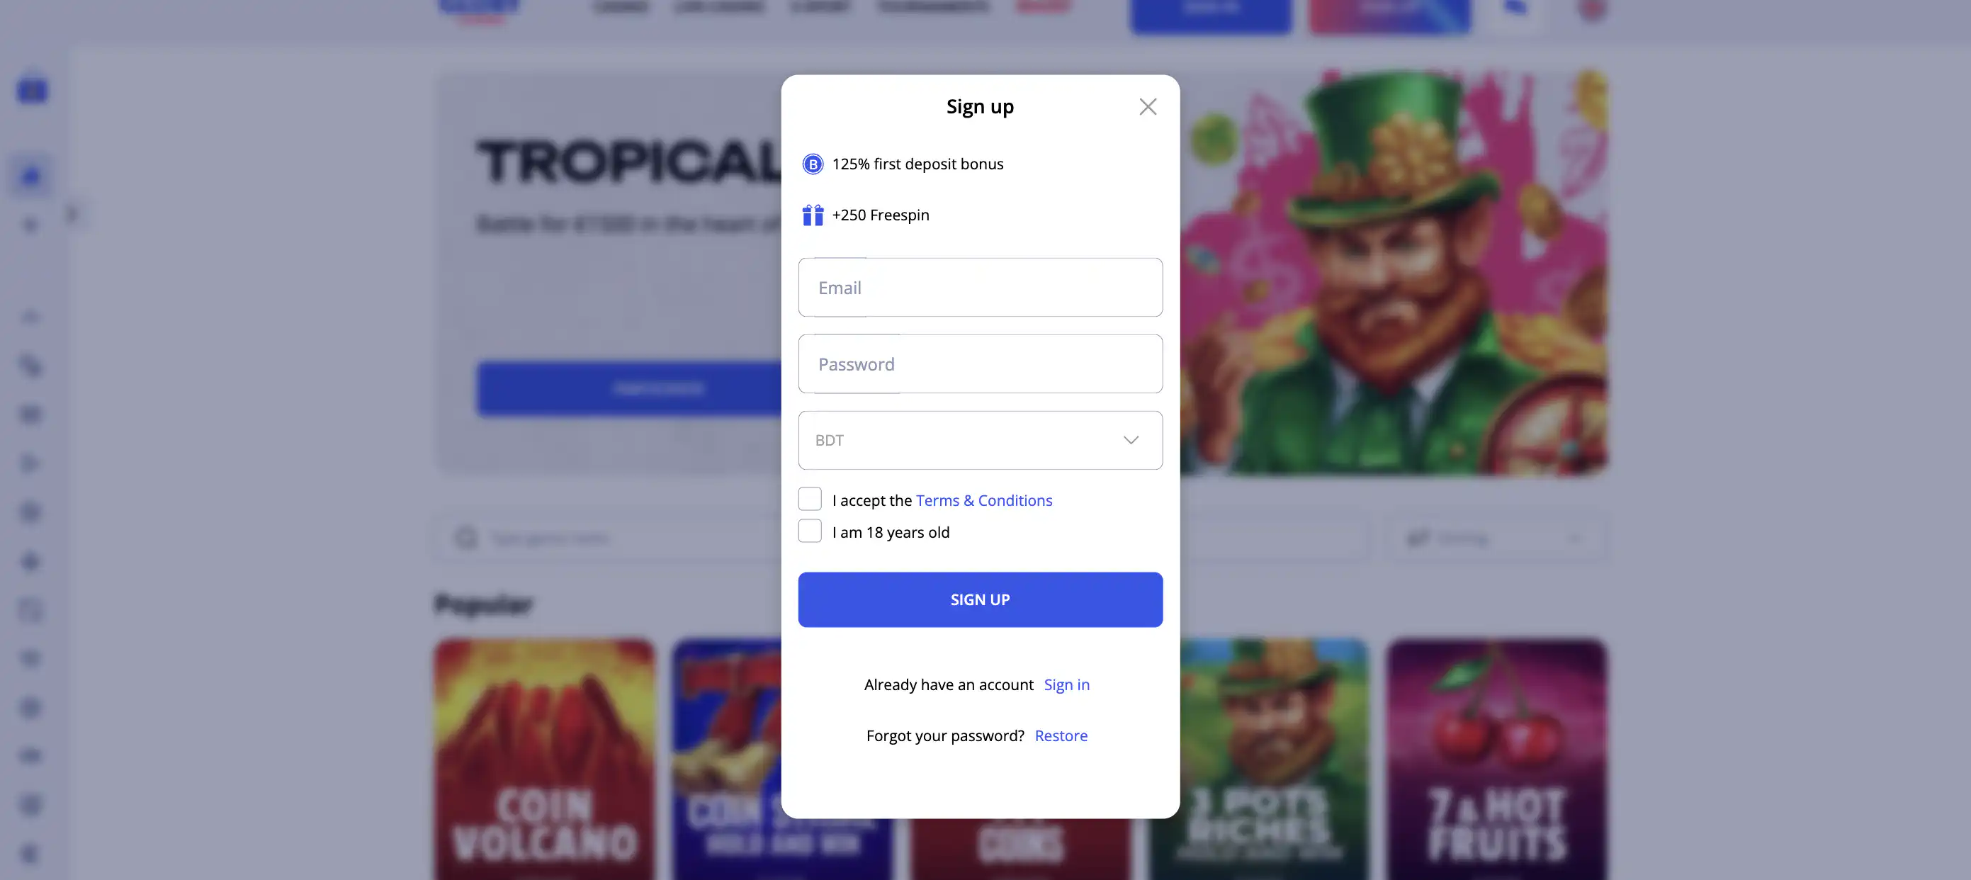The width and height of the screenshot is (1971, 880).
Task: Enable the I am 18 years old checkbox
Action: [x=808, y=531]
